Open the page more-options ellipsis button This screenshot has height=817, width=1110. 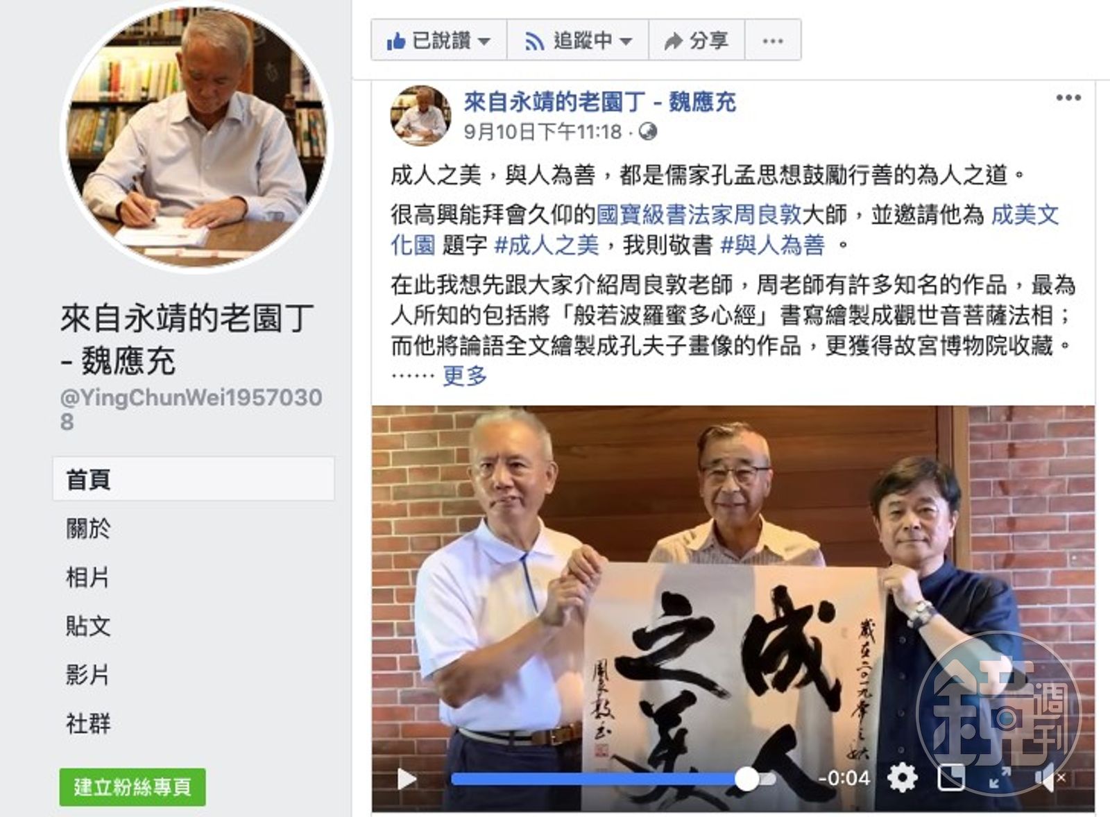[x=773, y=41]
